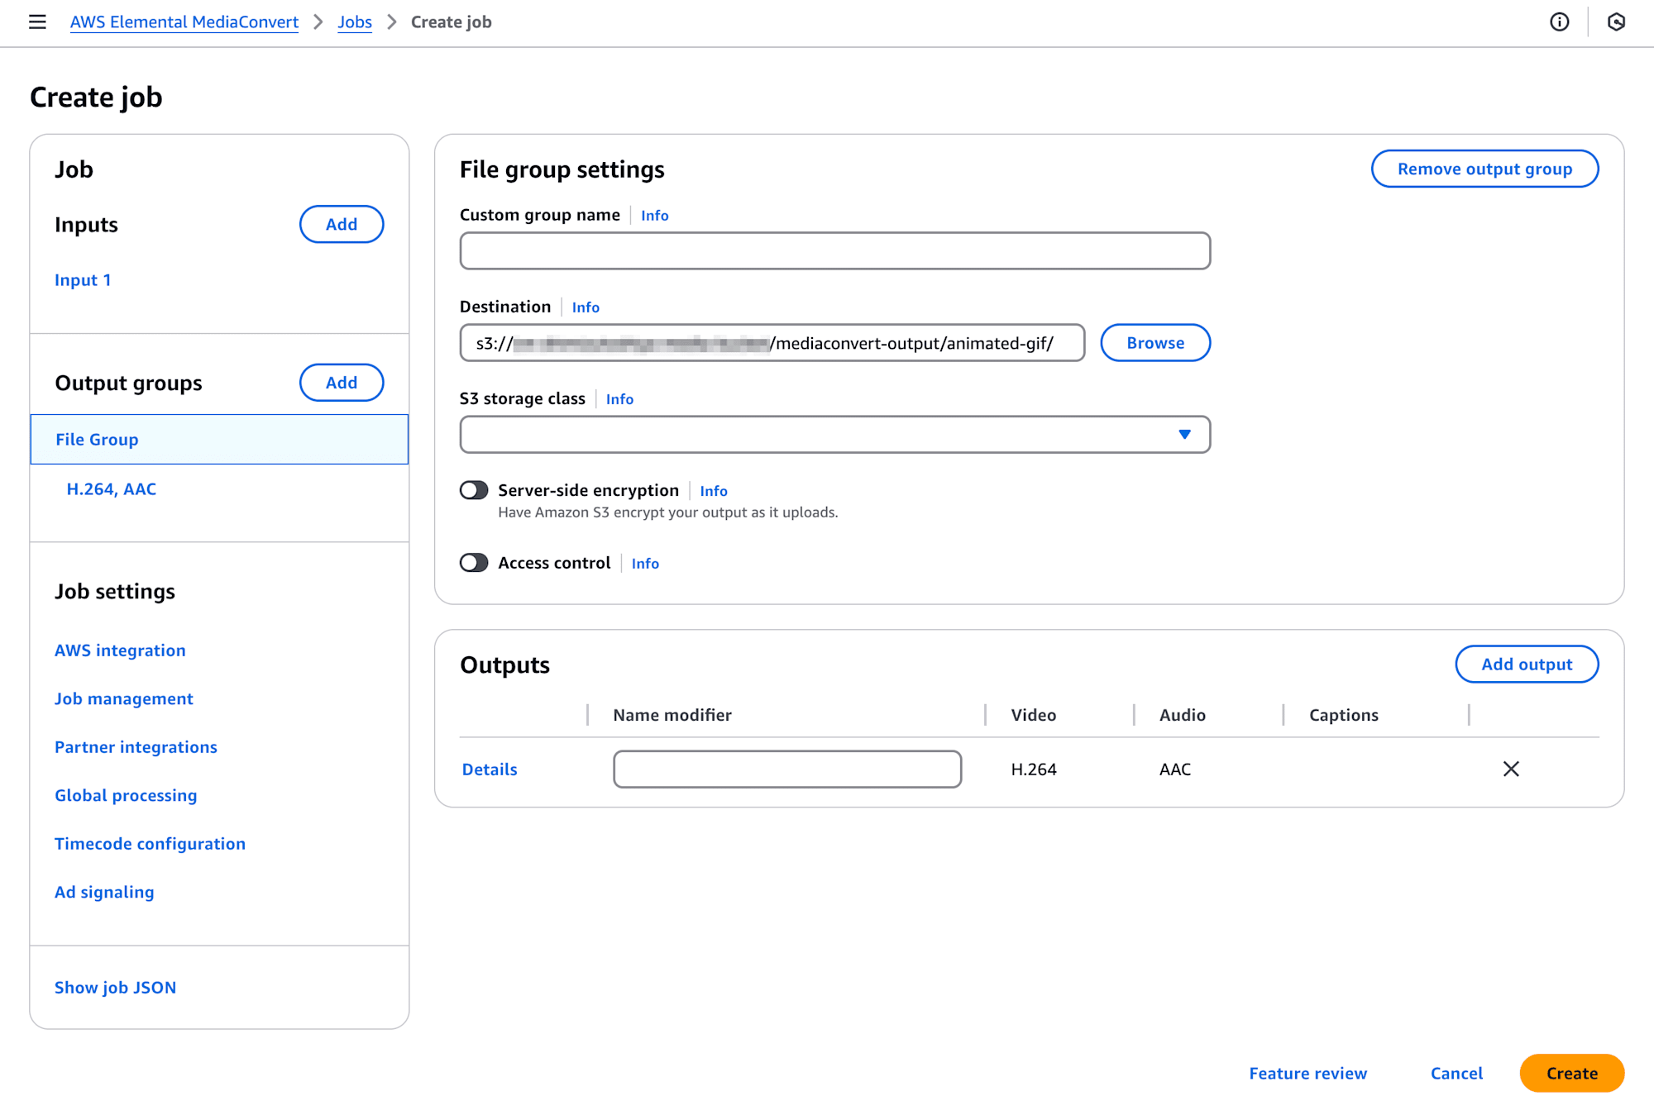This screenshot has width=1654, height=1110.
Task: Open Info for Access control
Action: 645,564
